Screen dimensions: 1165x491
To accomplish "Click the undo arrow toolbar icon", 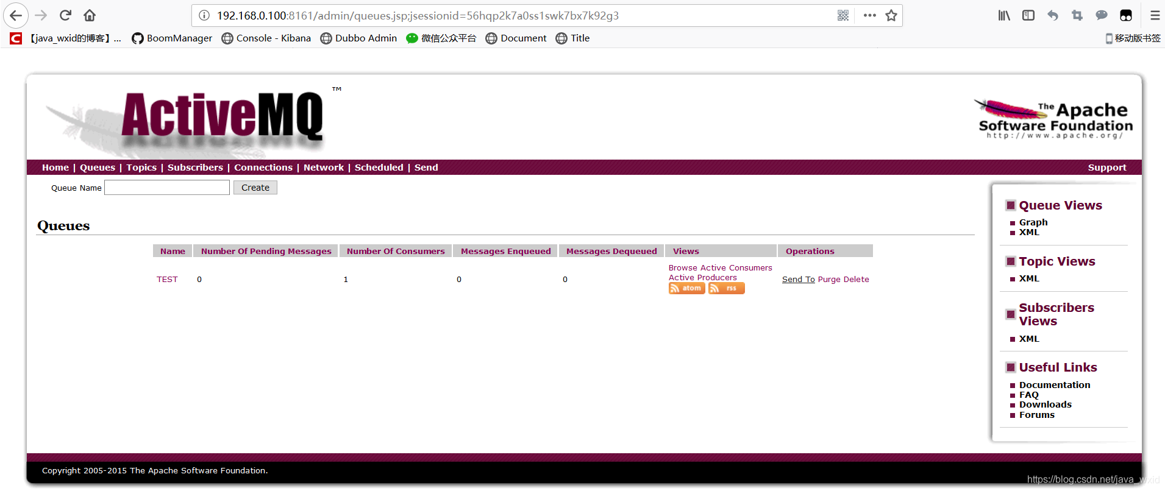I will point(1053,15).
